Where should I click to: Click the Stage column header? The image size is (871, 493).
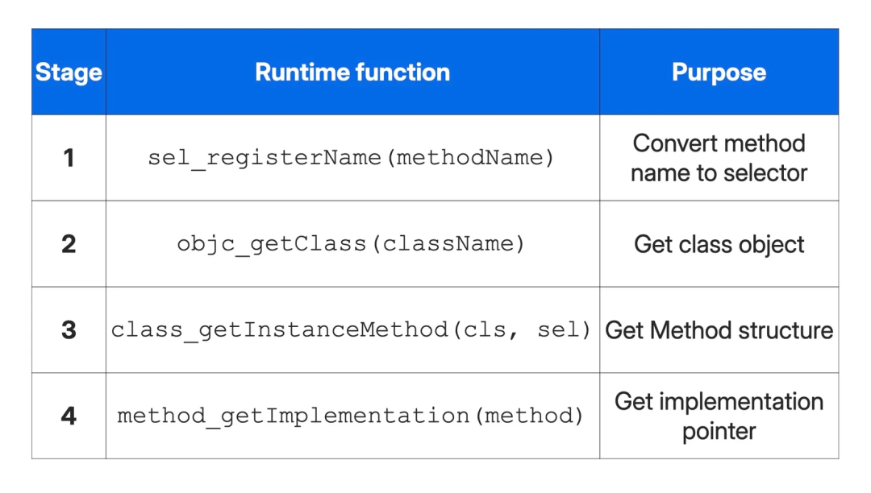pyautogui.click(x=69, y=72)
